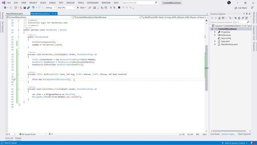Viewport: 257px width, 145px height.
Task: Click the Show All Files icon
Action: coord(246,18)
